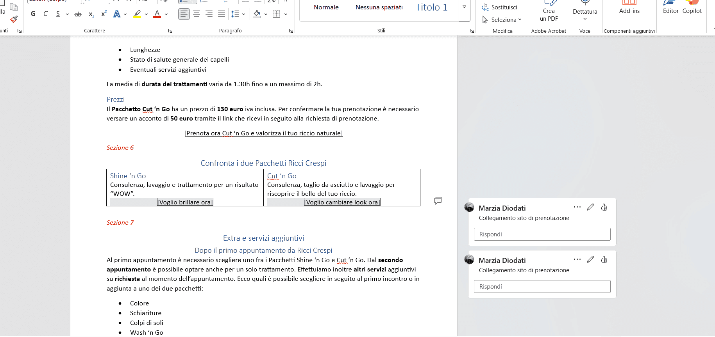Open the Stili pane launcher
Viewport: 715px width, 337px height.
point(472,31)
